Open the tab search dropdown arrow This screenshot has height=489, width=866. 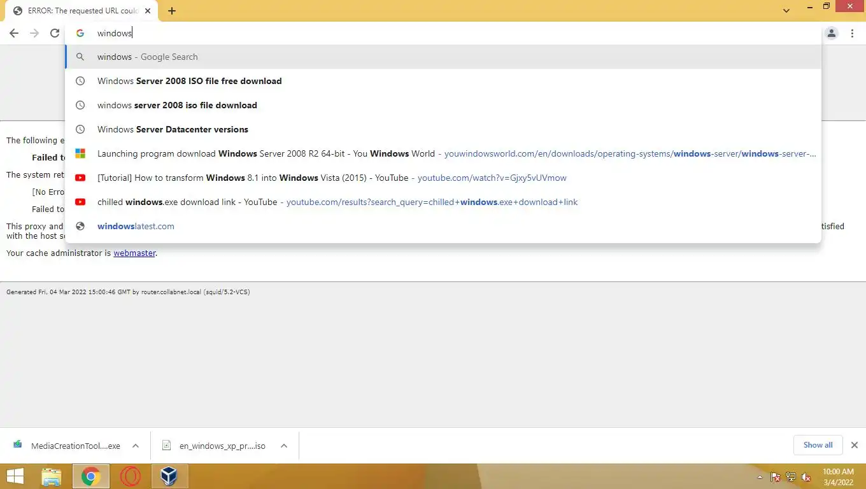(x=786, y=10)
